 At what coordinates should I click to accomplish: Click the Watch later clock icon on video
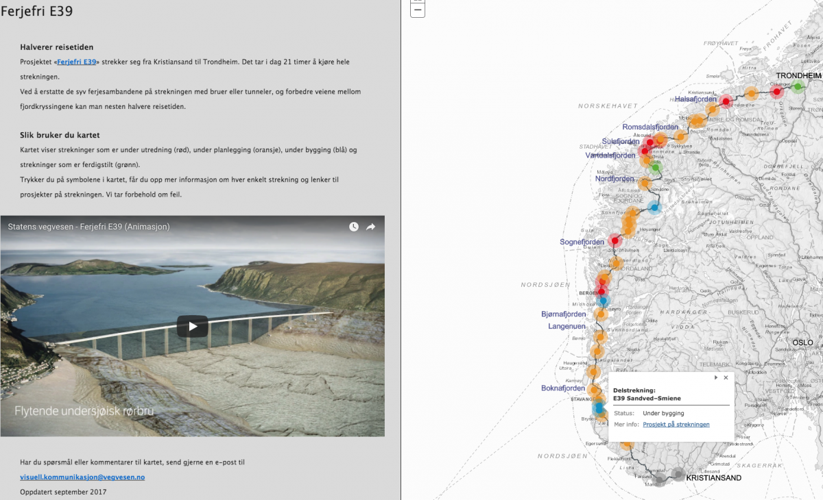(354, 227)
